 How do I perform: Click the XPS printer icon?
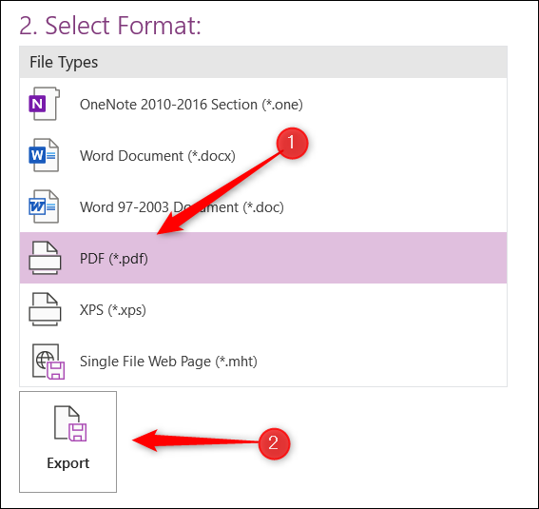45,309
